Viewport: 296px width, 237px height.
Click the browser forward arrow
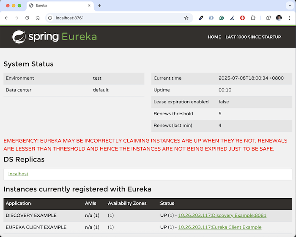click(17, 18)
